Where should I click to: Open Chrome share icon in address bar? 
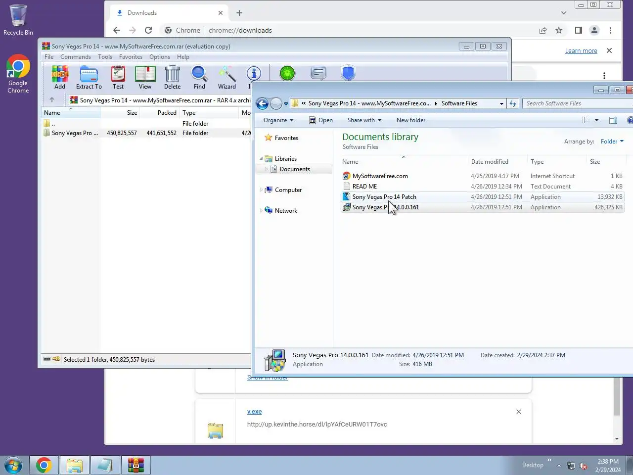543,30
